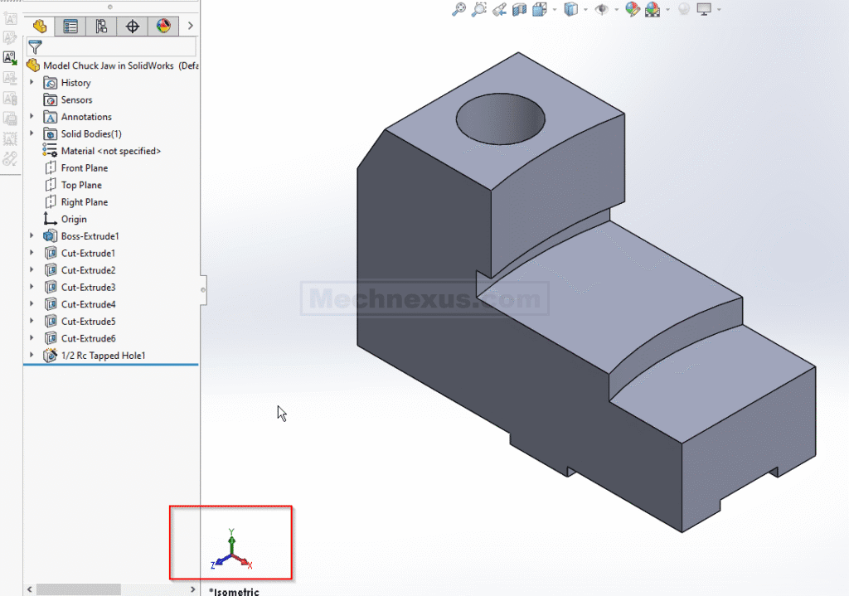
Task: Select the 1/2 Rc Tapped Hole1 feature
Action: 106,355
